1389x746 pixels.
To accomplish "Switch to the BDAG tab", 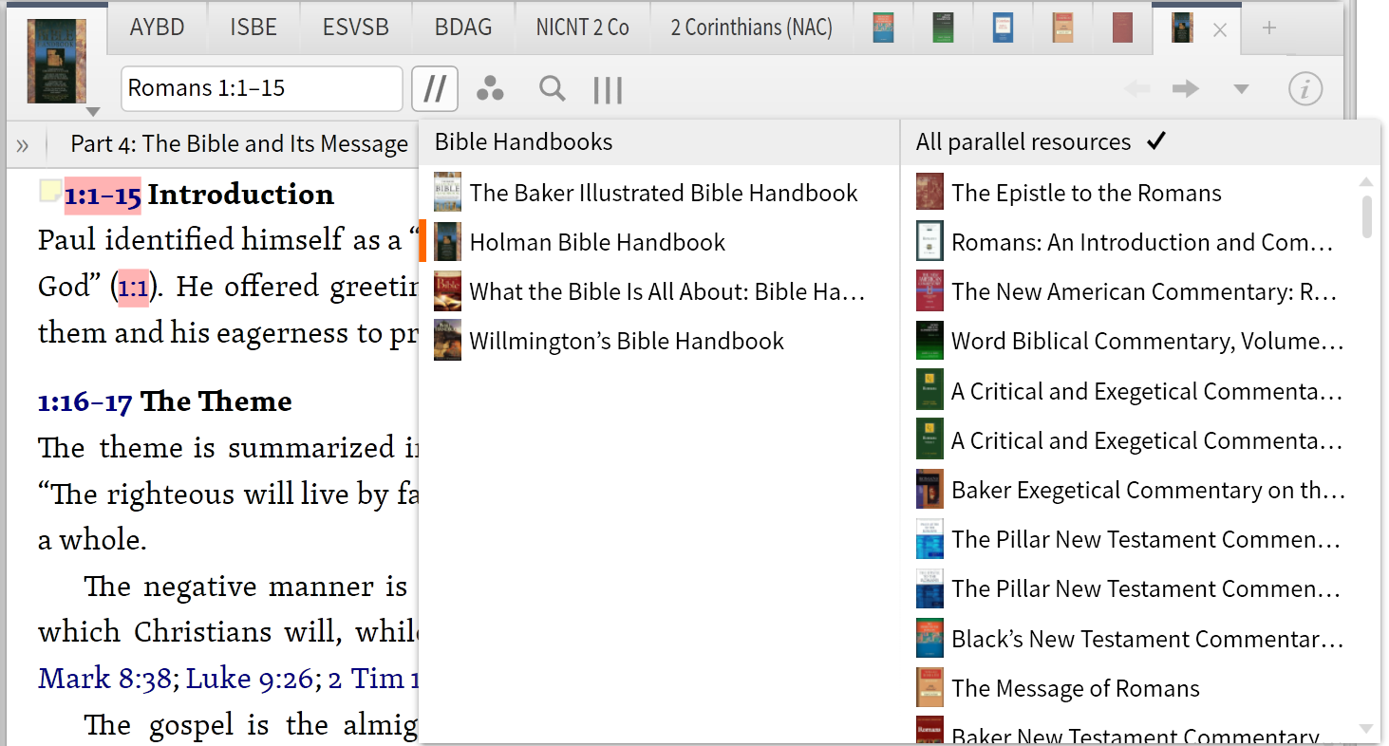I will click(463, 28).
